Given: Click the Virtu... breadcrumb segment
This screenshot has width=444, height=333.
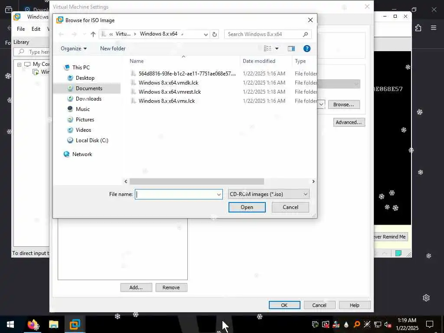Looking at the screenshot, I should pos(123,34).
